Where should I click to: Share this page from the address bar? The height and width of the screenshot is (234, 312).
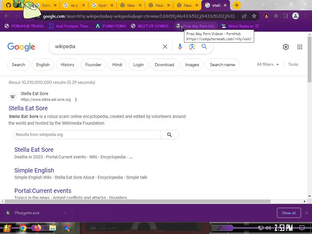click(244, 16)
